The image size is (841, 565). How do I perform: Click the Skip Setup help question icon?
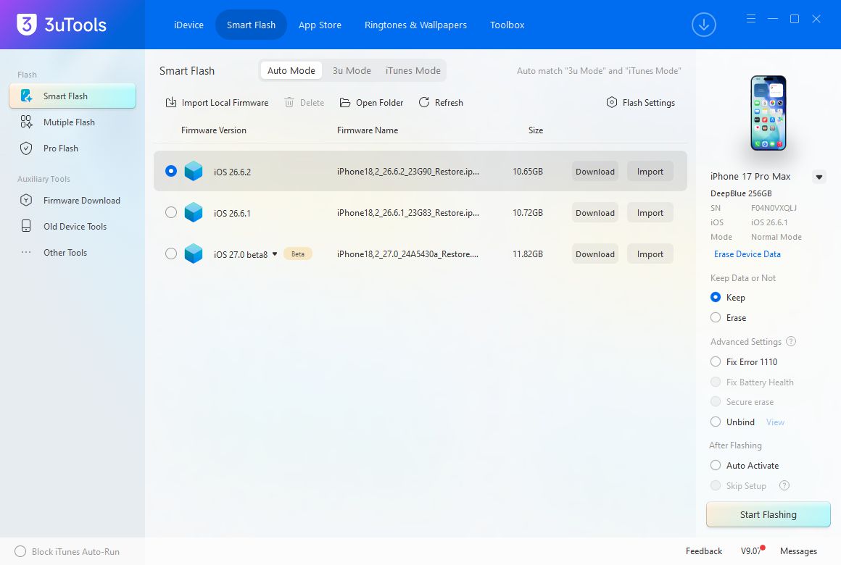tap(784, 485)
